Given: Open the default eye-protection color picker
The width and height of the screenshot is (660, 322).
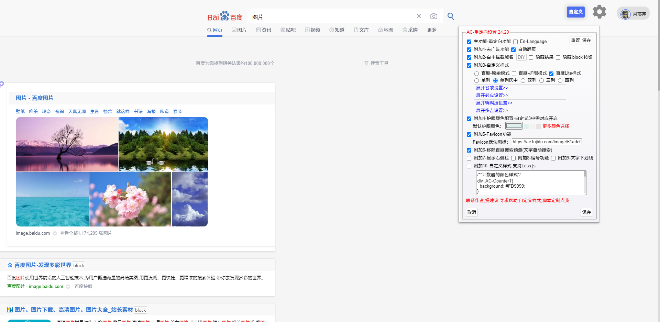Looking at the screenshot, I should 514,126.
